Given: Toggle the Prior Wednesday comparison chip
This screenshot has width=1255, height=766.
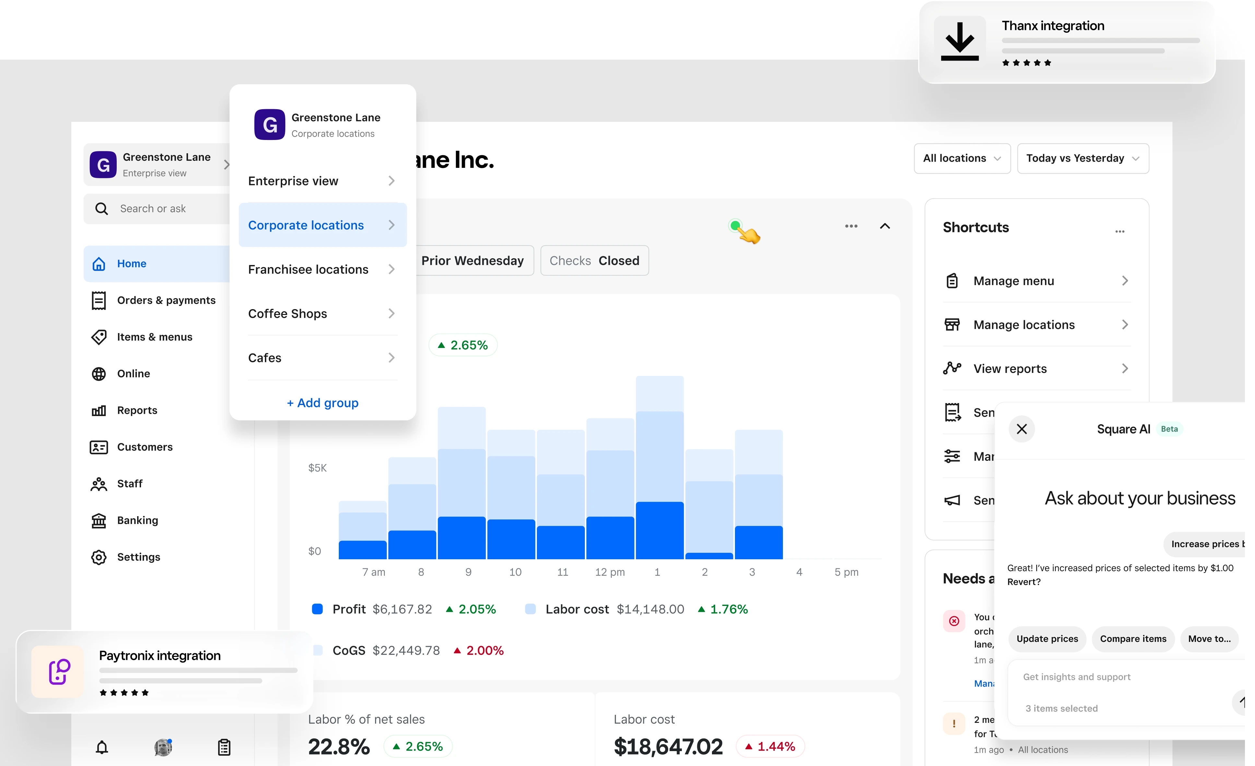Looking at the screenshot, I should tap(472, 261).
